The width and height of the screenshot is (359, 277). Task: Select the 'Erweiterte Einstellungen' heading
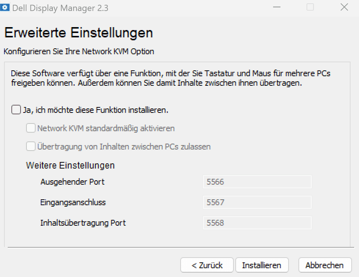tap(79, 33)
